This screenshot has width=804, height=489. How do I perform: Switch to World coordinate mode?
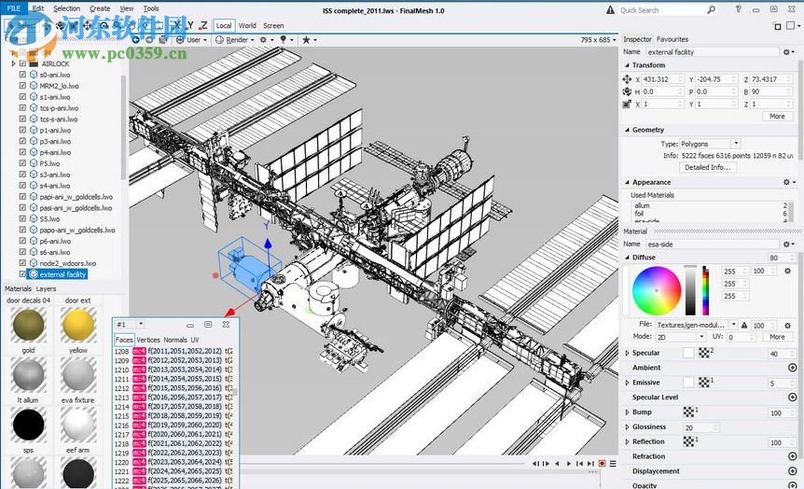click(x=247, y=25)
